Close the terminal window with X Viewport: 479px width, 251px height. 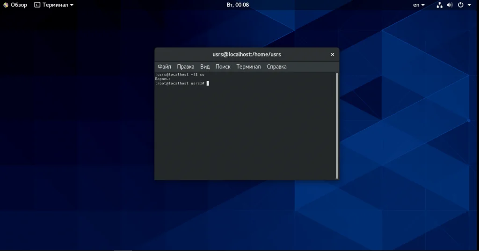[333, 55]
